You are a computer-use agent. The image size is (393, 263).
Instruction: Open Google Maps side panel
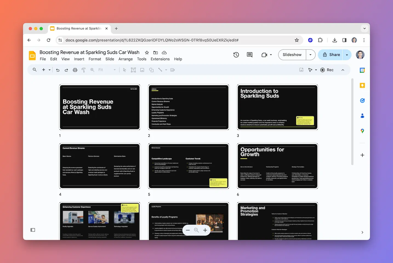coord(362,131)
